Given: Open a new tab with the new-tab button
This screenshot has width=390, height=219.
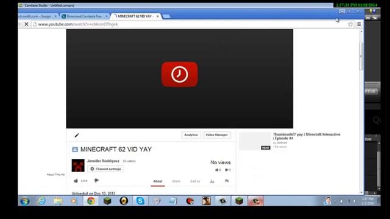Looking at the screenshot, I should coord(166,16).
